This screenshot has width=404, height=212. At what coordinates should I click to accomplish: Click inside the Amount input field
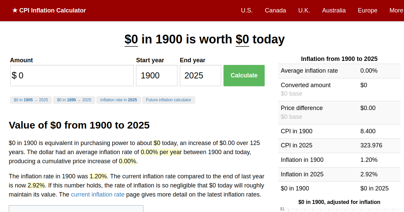coord(72,75)
